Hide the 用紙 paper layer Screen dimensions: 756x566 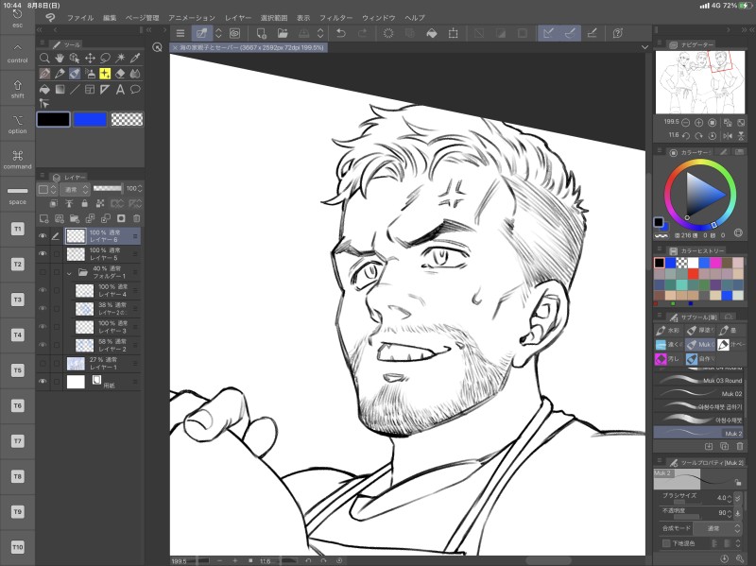(43, 382)
